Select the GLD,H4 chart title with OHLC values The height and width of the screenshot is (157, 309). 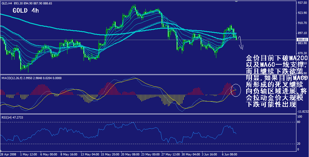(x=27, y=3)
